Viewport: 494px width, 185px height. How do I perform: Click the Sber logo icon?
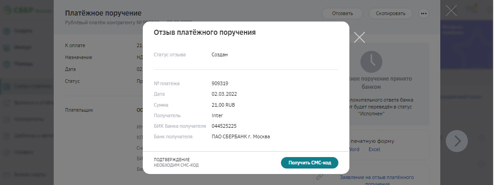coord(7,10)
